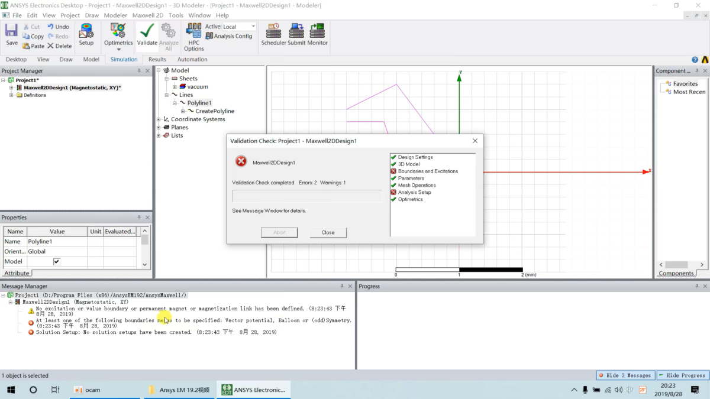Click the Optimetrics icon

[x=118, y=31]
